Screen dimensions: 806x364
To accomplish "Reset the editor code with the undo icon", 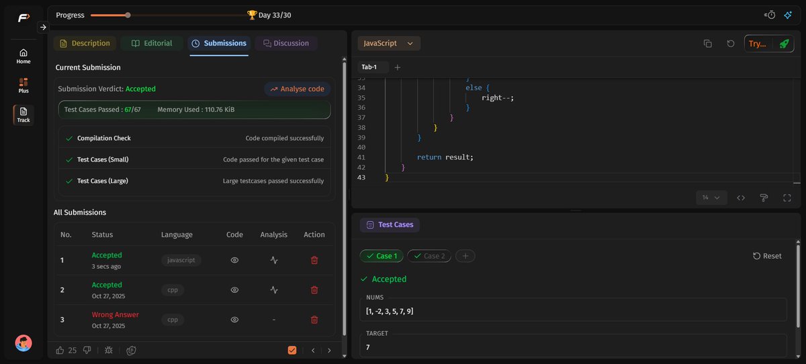I will [731, 44].
